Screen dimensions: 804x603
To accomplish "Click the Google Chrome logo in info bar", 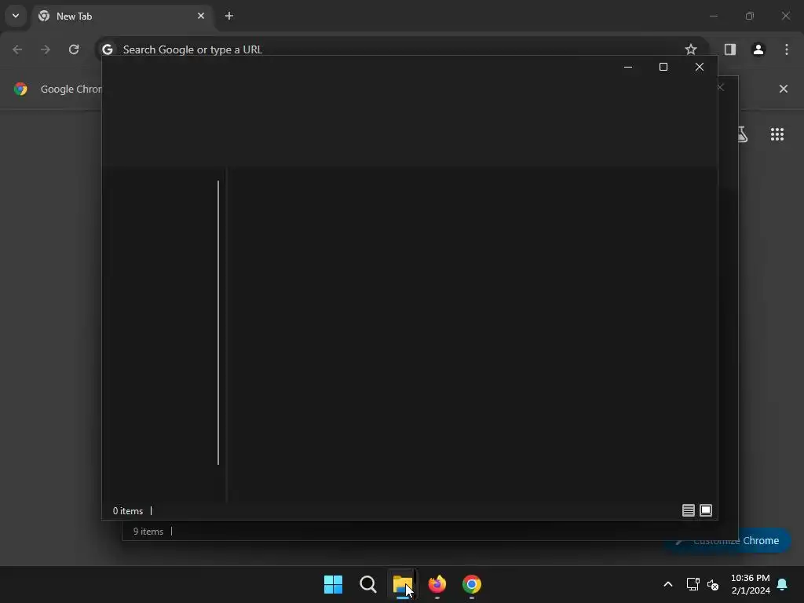I will pyautogui.click(x=20, y=89).
